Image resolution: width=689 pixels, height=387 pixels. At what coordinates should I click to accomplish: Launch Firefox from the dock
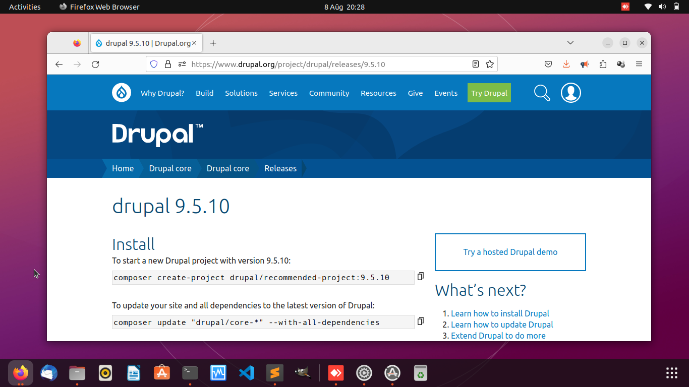(x=21, y=373)
